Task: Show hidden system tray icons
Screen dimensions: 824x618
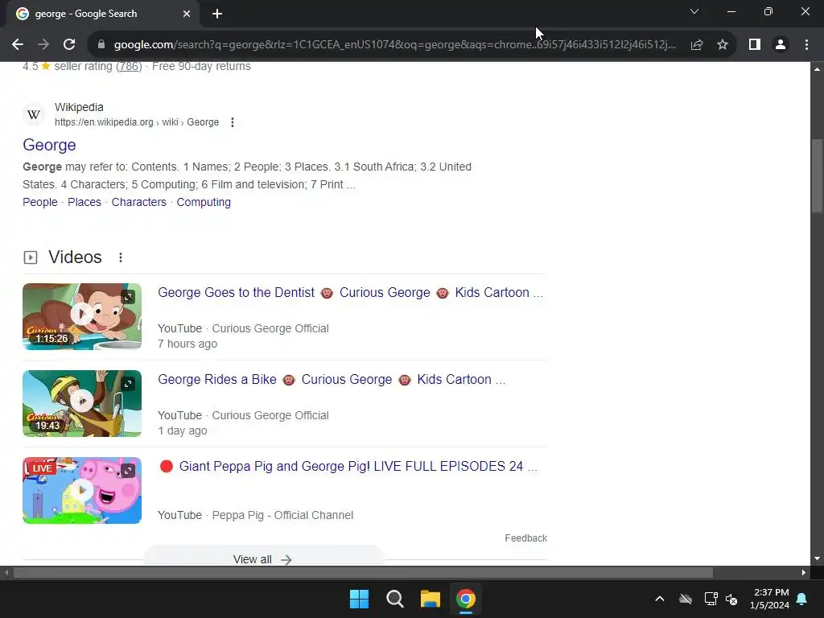Action: click(660, 599)
